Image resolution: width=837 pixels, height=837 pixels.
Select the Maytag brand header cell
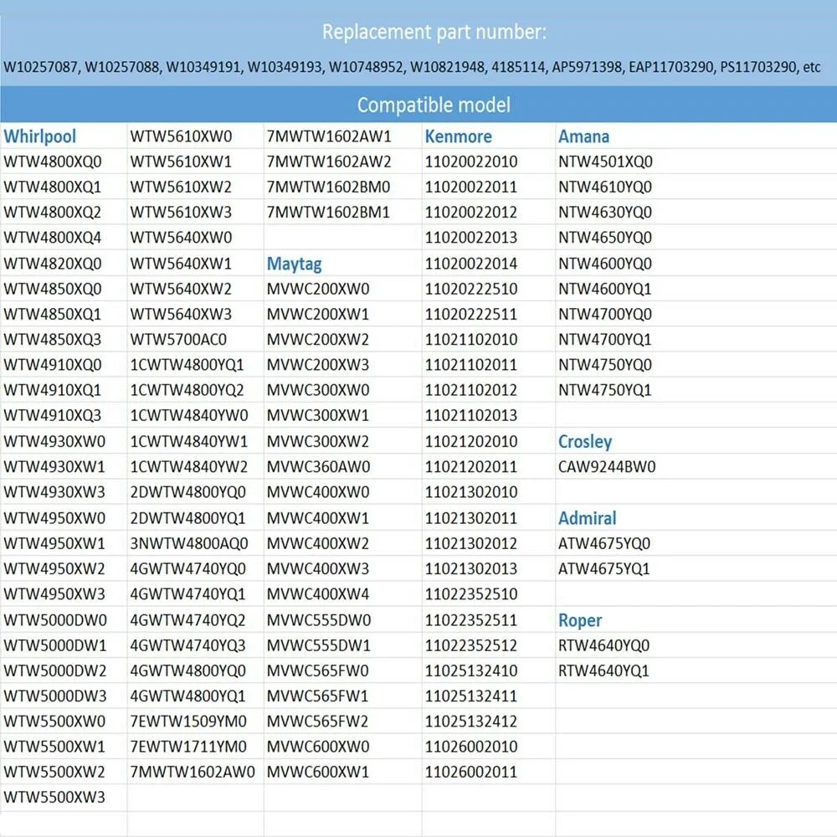tap(295, 264)
